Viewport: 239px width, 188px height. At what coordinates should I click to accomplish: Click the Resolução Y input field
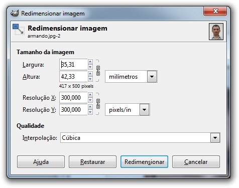[x=73, y=110]
